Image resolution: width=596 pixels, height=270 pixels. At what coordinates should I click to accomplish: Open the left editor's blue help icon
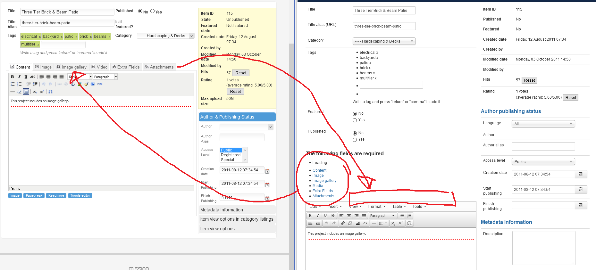click(x=93, y=84)
